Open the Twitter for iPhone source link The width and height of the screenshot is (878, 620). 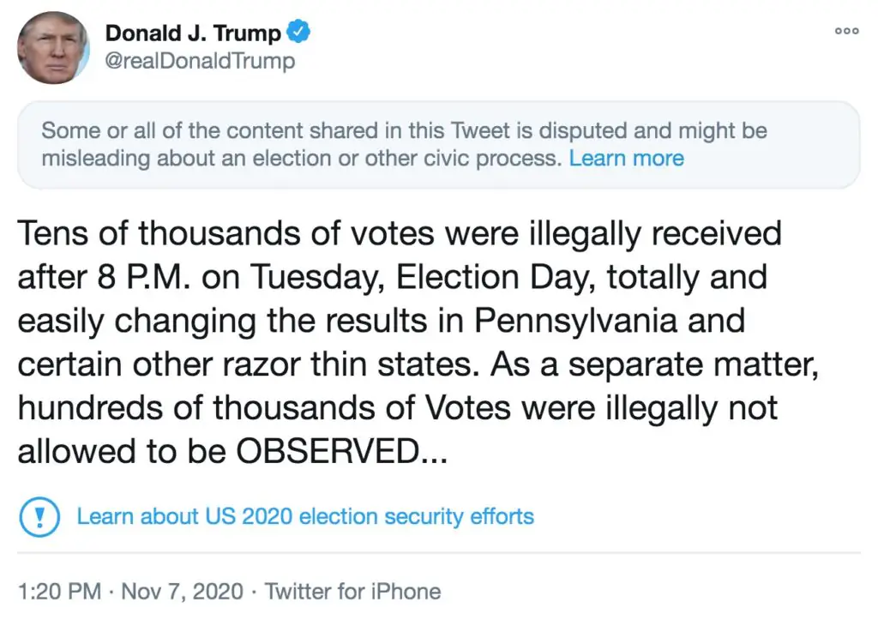(352, 591)
